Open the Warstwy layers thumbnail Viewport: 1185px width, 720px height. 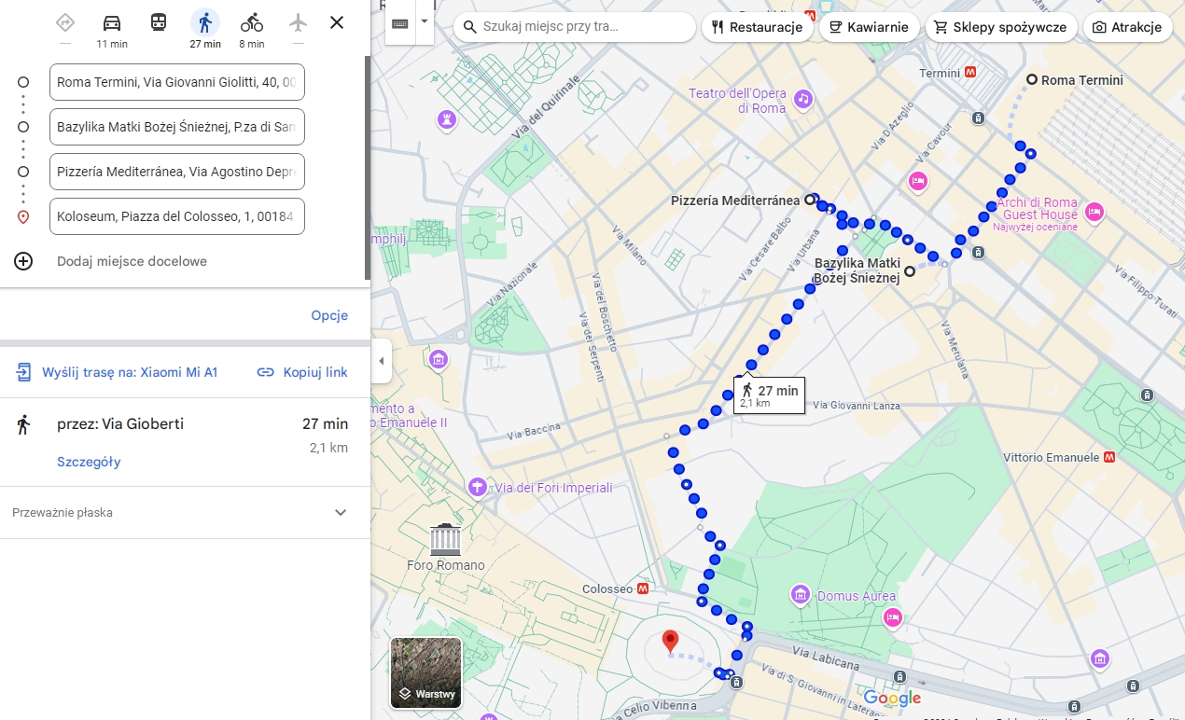coord(425,672)
